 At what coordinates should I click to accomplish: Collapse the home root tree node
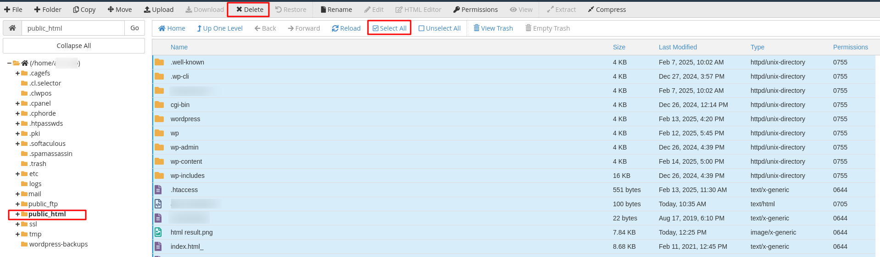(x=9, y=63)
